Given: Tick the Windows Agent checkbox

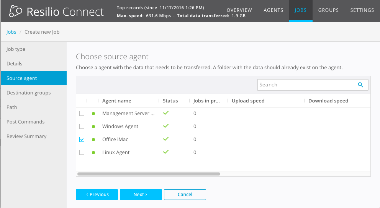Looking at the screenshot, I should pyautogui.click(x=82, y=127).
